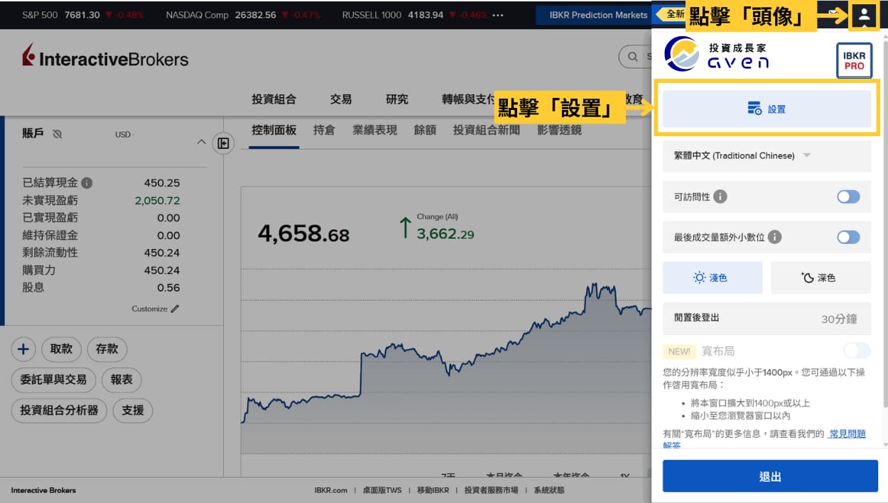This screenshot has height=503, width=888.
Task: Click the IBKR PRO badge
Action: click(854, 61)
